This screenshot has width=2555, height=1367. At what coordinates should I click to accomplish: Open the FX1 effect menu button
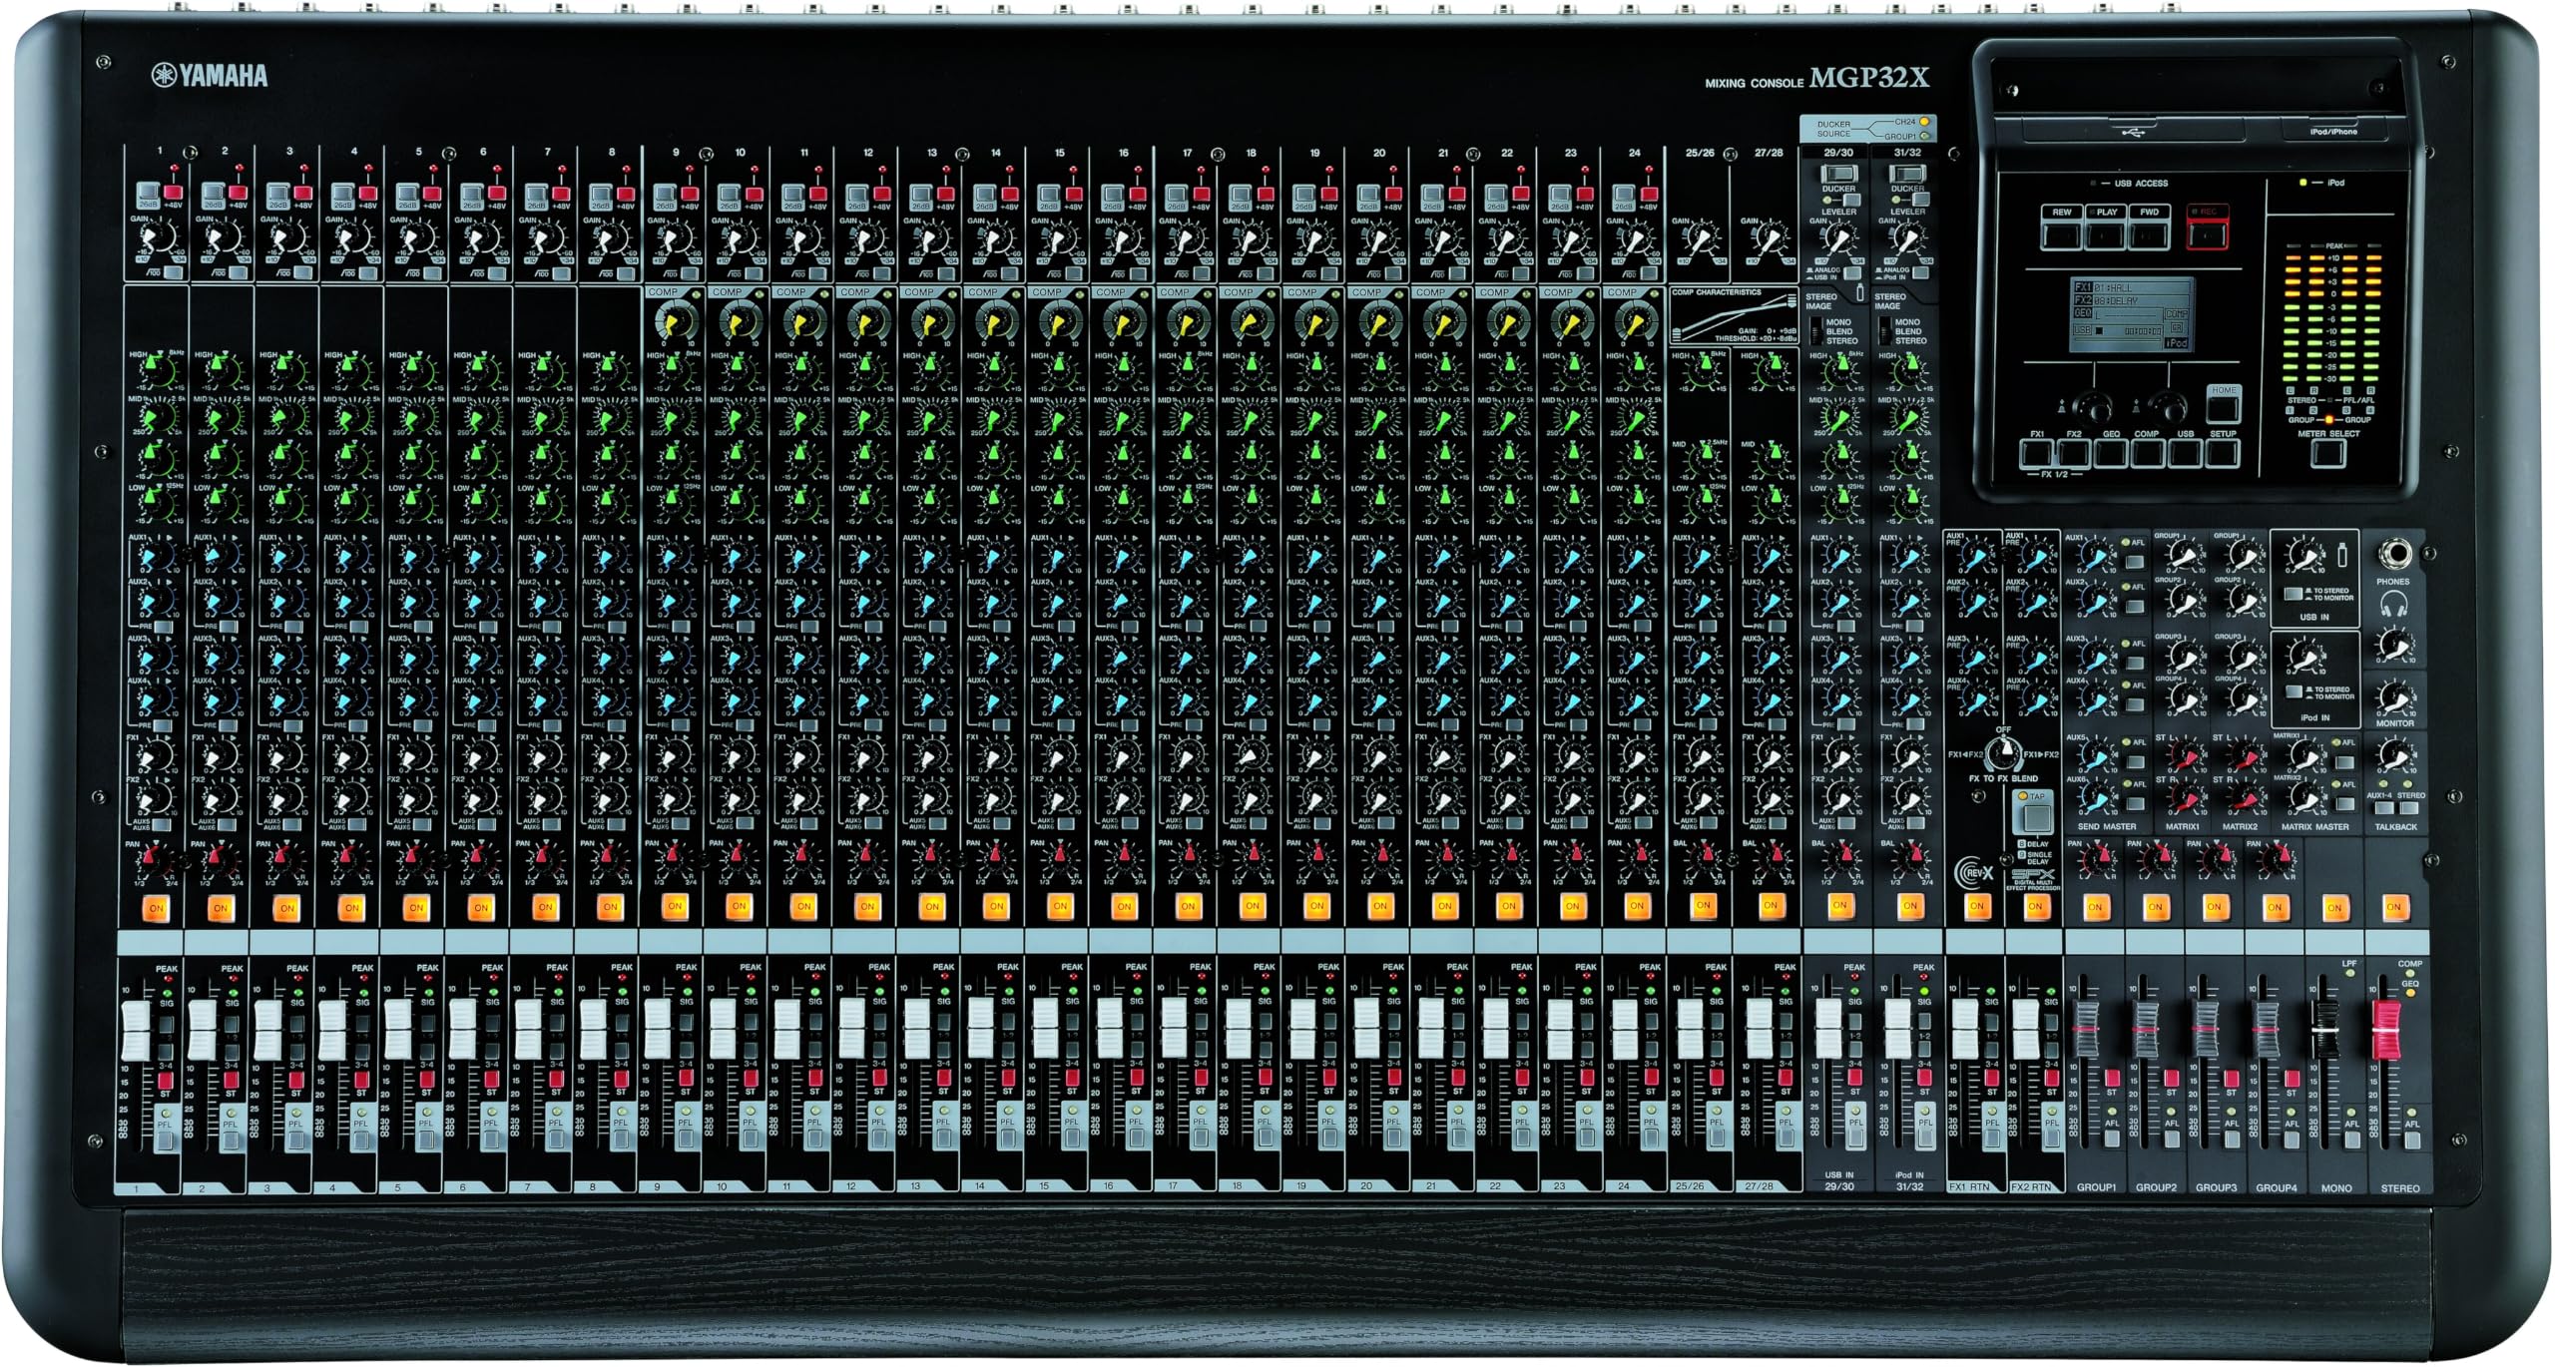(2037, 454)
